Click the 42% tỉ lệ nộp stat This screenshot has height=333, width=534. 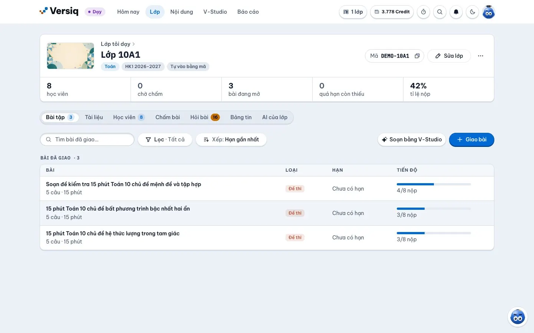pyautogui.click(x=448, y=89)
